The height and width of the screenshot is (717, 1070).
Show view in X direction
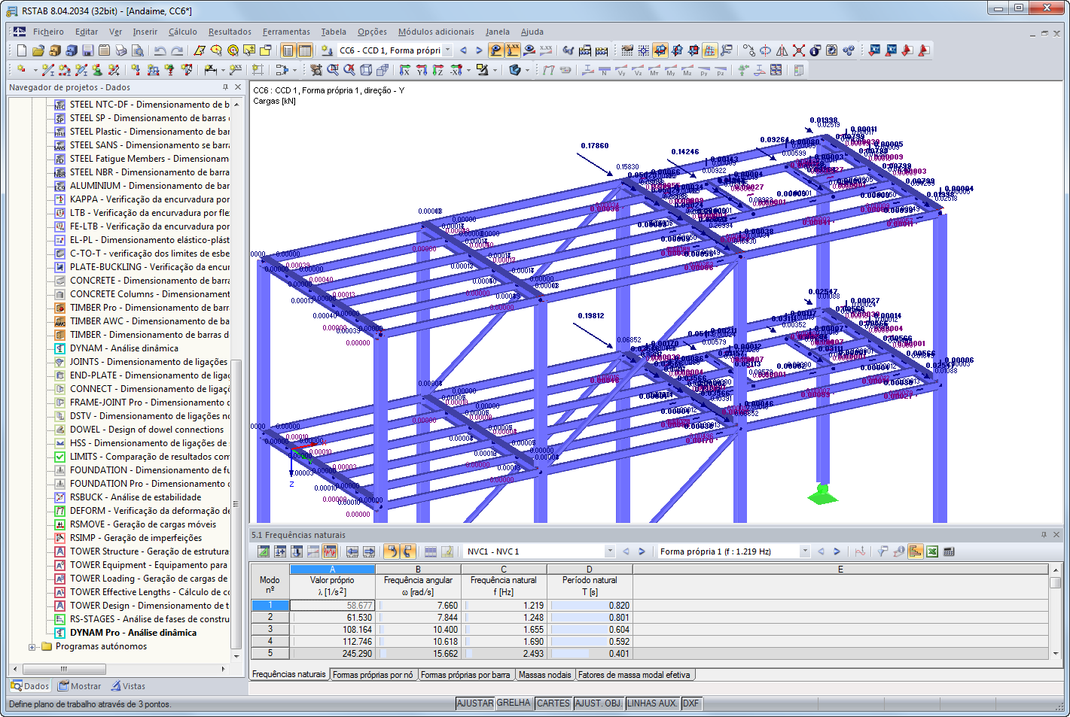tap(405, 70)
